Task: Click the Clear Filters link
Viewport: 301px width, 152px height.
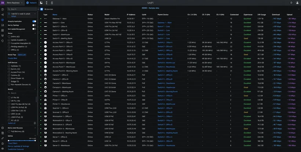Action: 12,143
